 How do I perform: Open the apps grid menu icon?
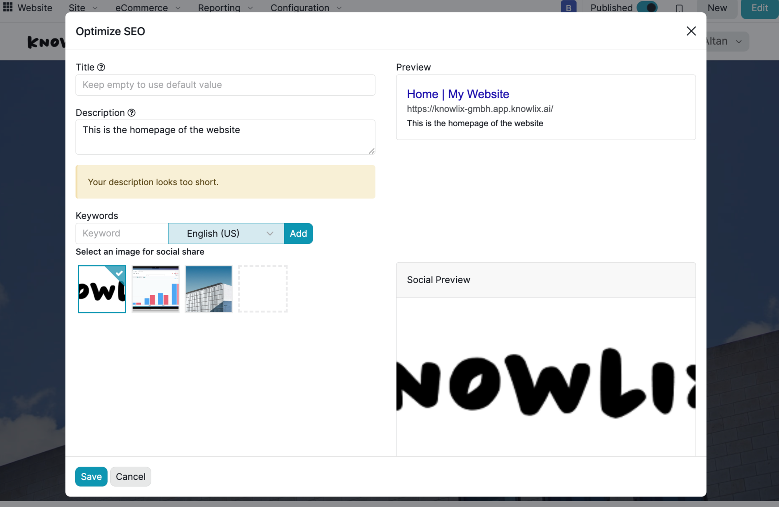(8, 7)
